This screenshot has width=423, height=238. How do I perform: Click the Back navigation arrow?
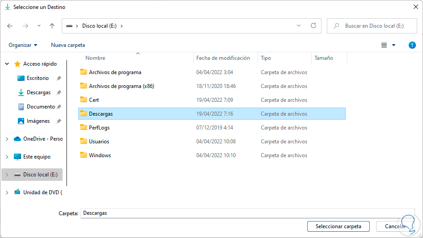point(10,26)
